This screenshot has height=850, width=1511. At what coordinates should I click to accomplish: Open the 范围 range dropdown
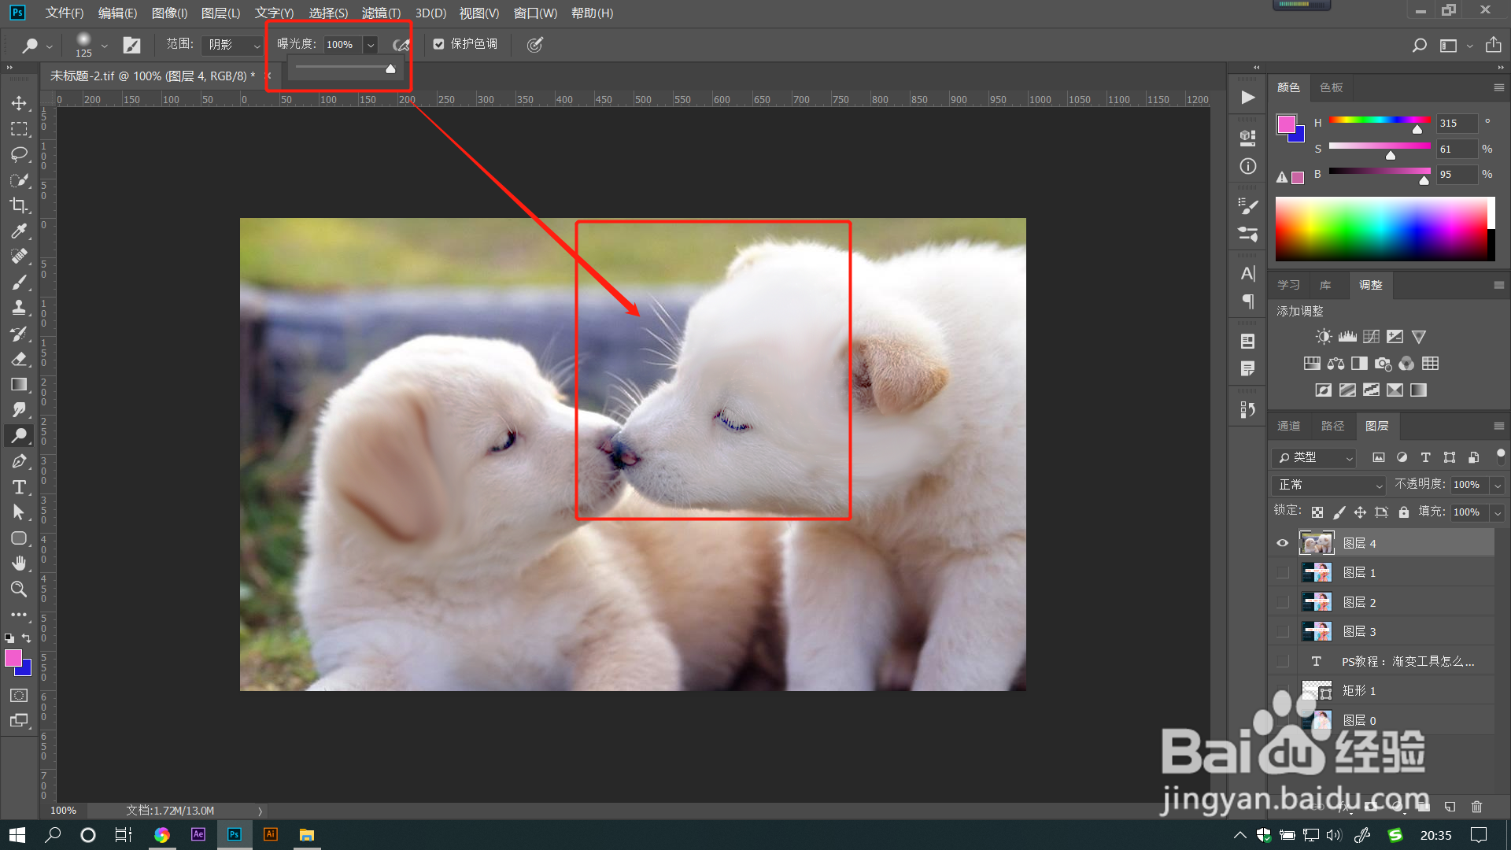coord(232,45)
